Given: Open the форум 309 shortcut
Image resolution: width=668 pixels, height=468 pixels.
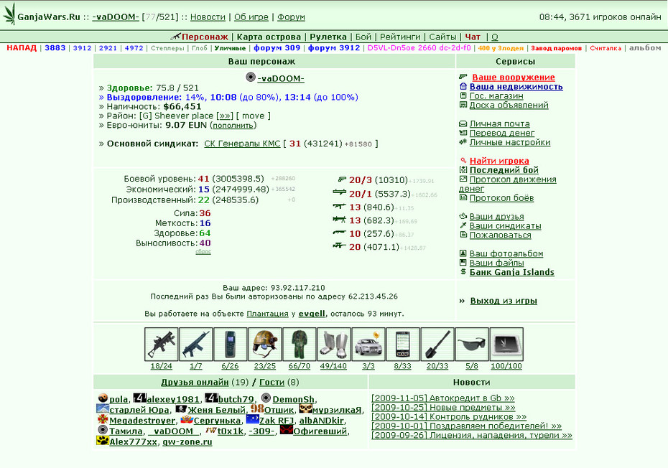Looking at the screenshot, I should (277, 47).
